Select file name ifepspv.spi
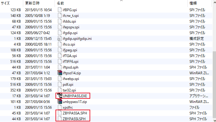Screen dimensions: 216x122 pos(71,27)
